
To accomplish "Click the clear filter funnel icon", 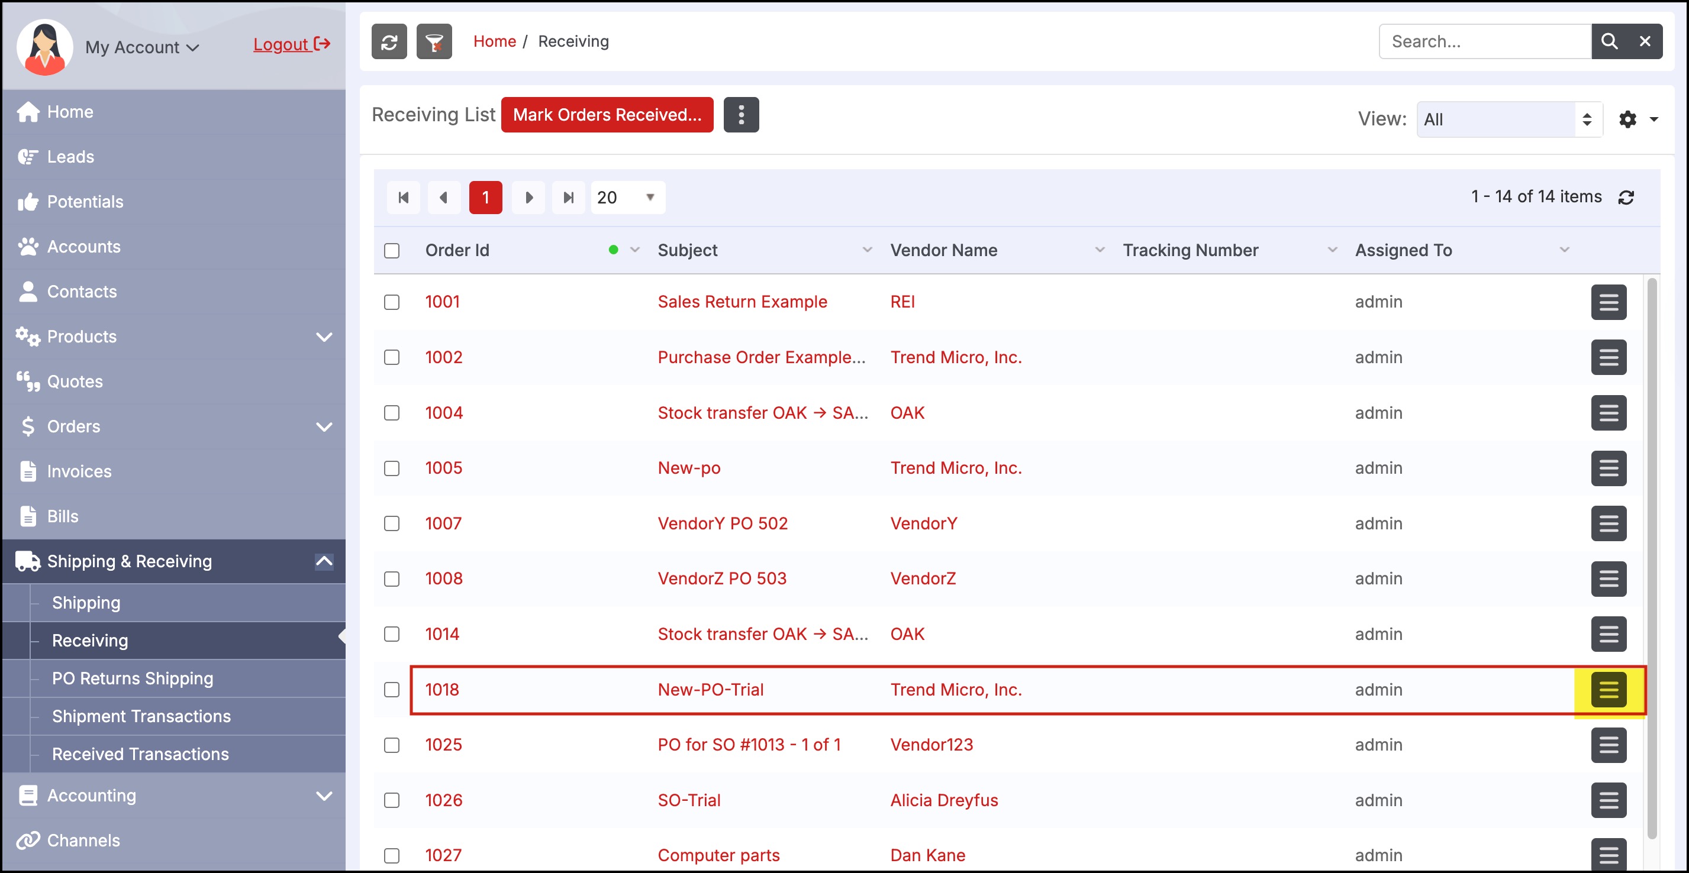I will point(434,42).
